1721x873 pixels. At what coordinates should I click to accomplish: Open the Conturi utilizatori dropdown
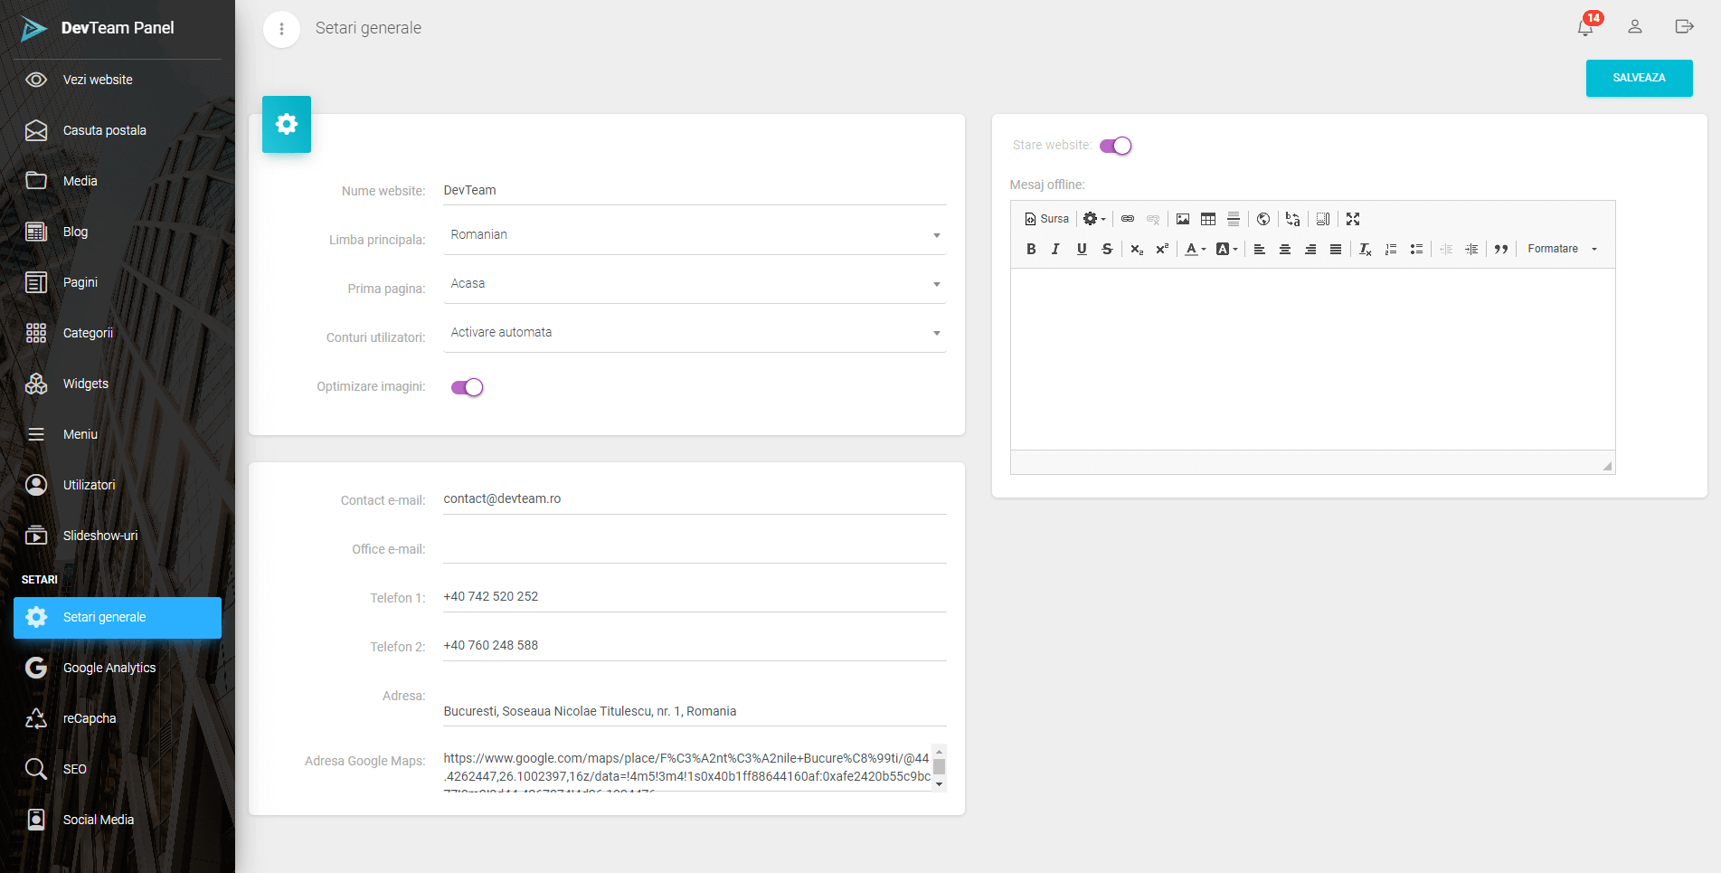[694, 333]
